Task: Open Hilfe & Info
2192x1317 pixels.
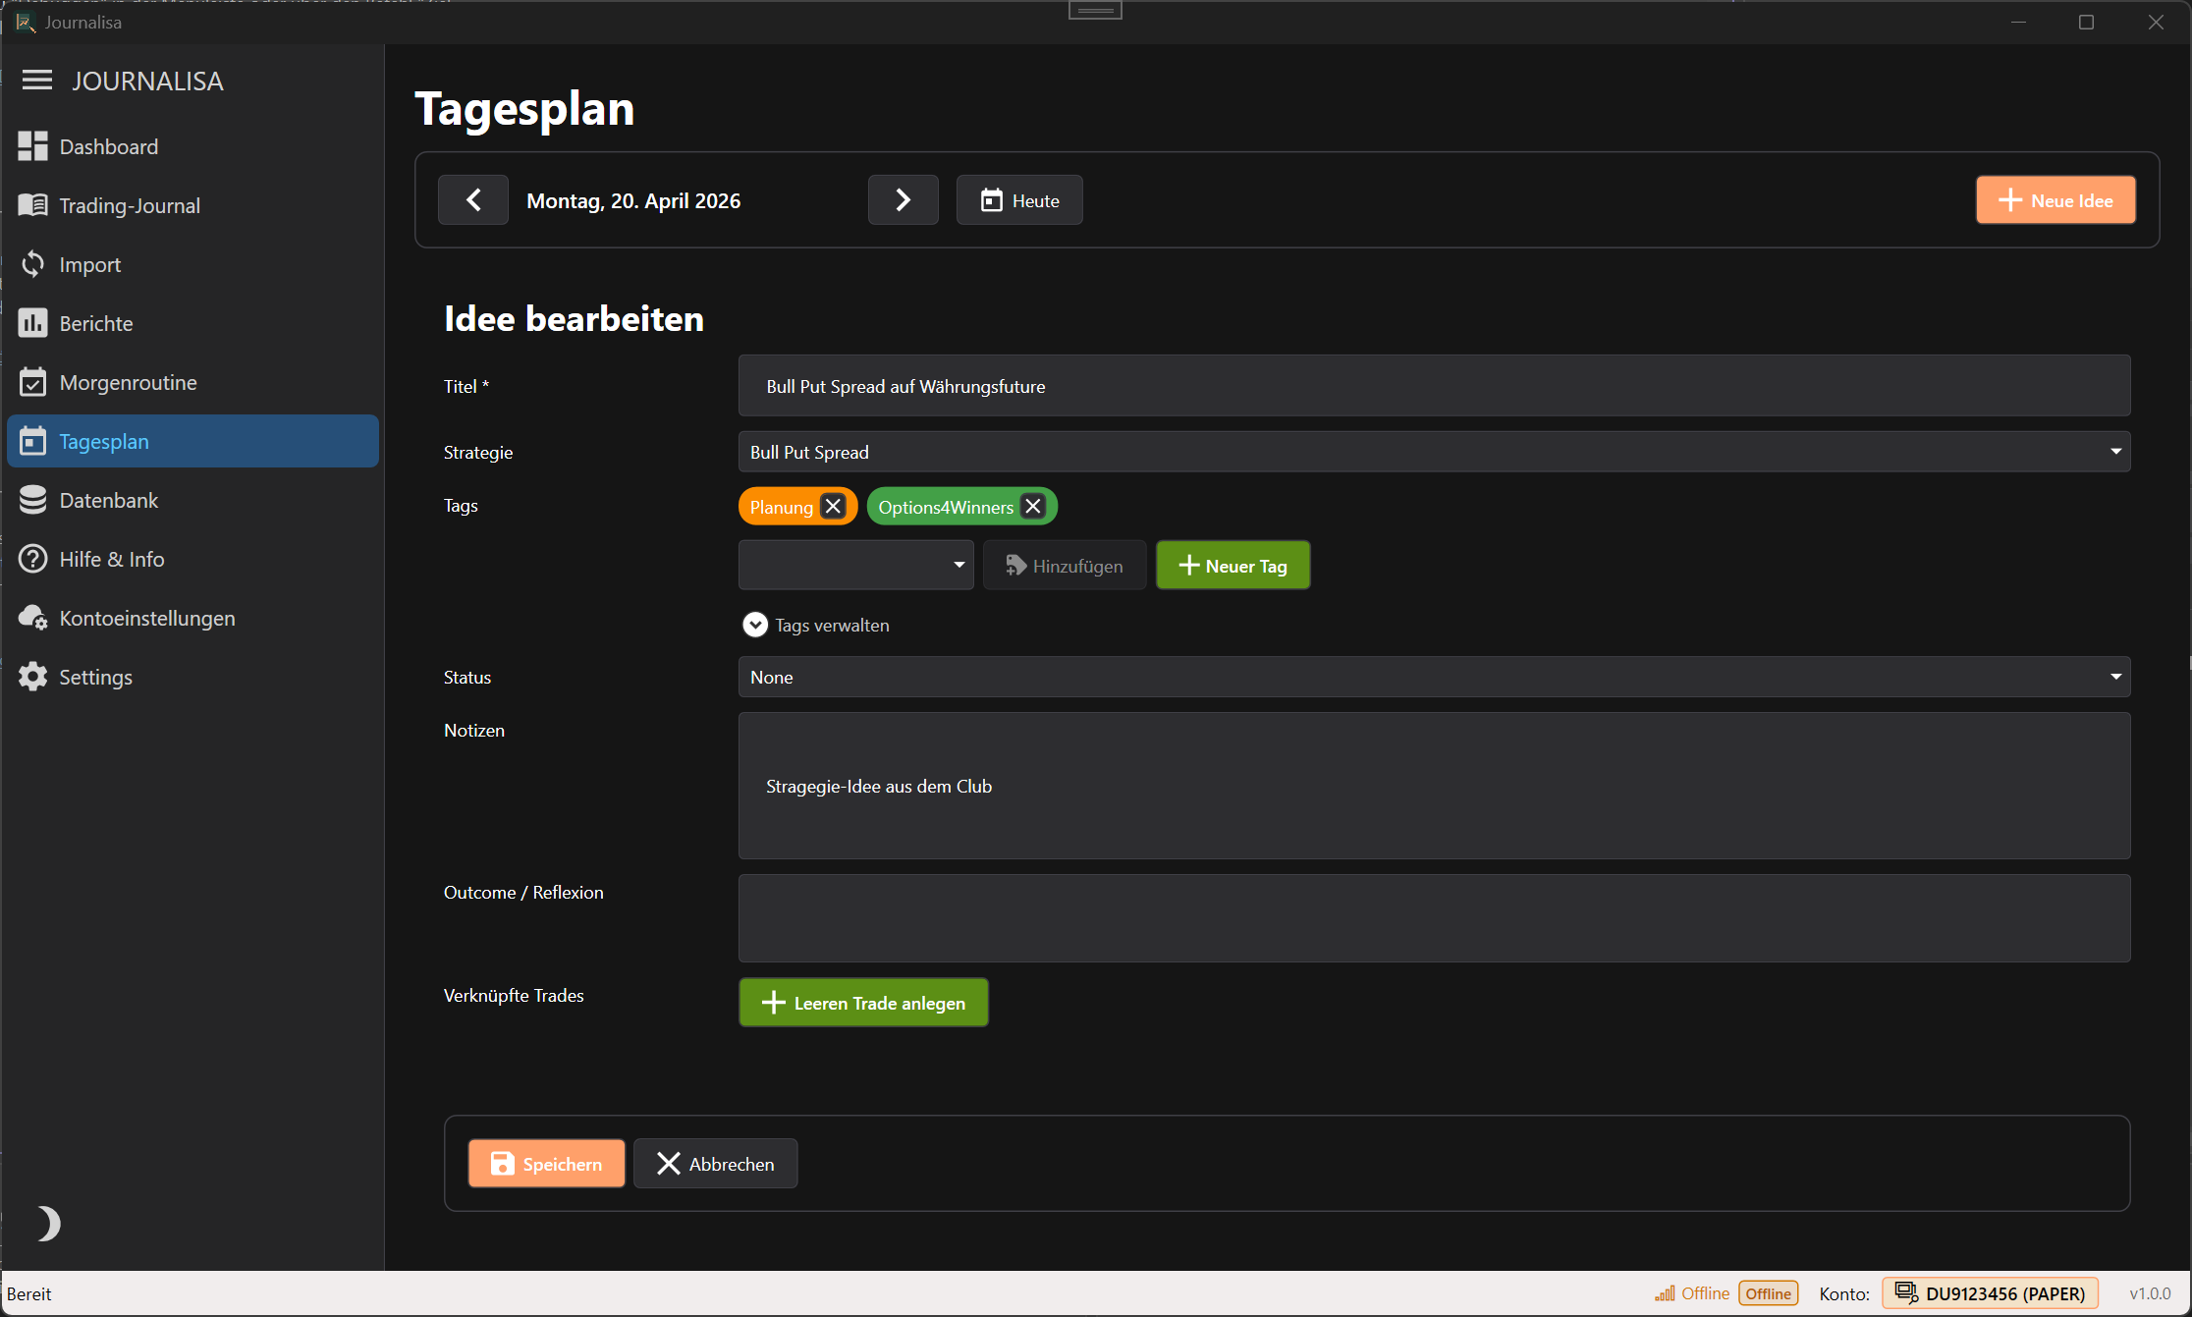Action: [111, 559]
